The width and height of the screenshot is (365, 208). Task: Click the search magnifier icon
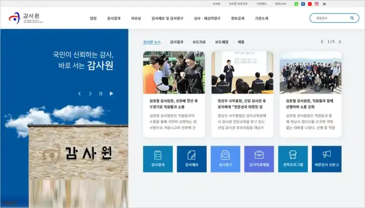pyautogui.click(x=352, y=18)
